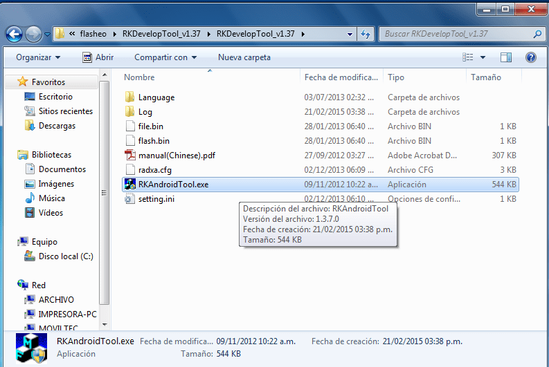Open Documentos library
Viewport: 549px width, 367px height.
(x=55, y=169)
